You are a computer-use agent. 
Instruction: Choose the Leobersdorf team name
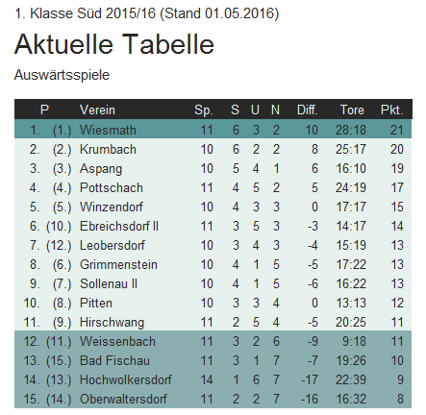pos(113,245)
